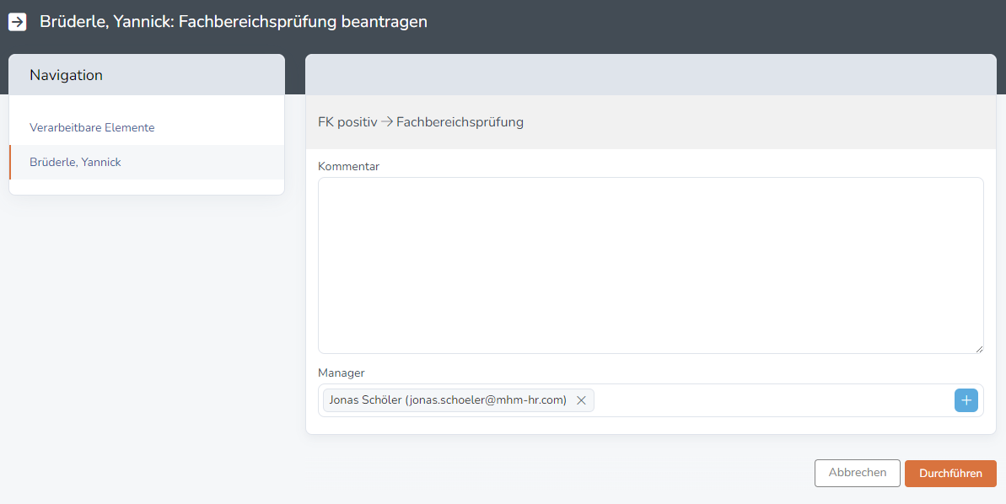Click the arrow icon beside the page title

point(18,22)
